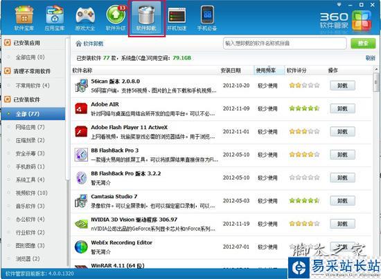Click the 软件卸载 breadcrumb label
Screen dimensions: 381x279
click(94, 44)
